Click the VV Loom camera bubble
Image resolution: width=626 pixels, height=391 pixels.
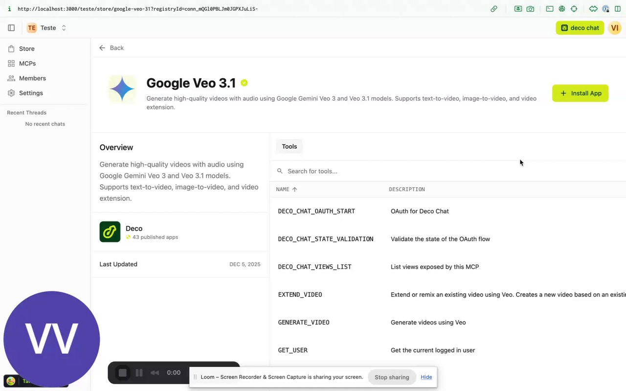(x=52, y=339)
